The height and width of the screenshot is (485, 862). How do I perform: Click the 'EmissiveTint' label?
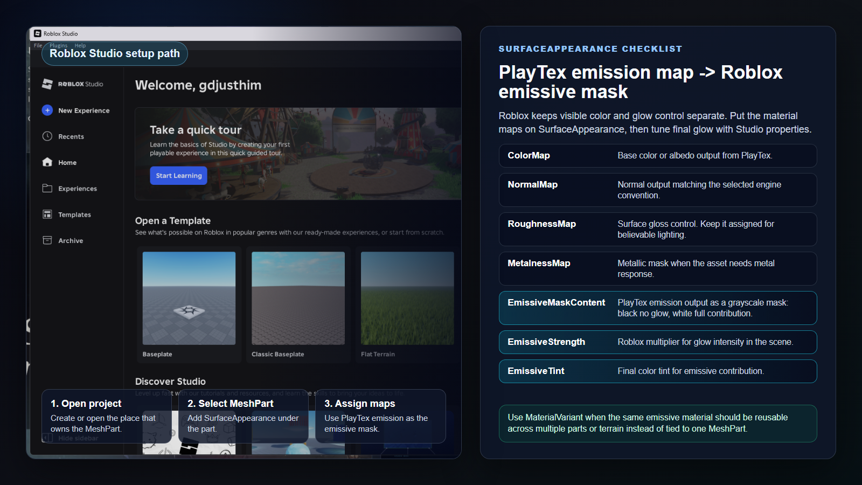536,371
